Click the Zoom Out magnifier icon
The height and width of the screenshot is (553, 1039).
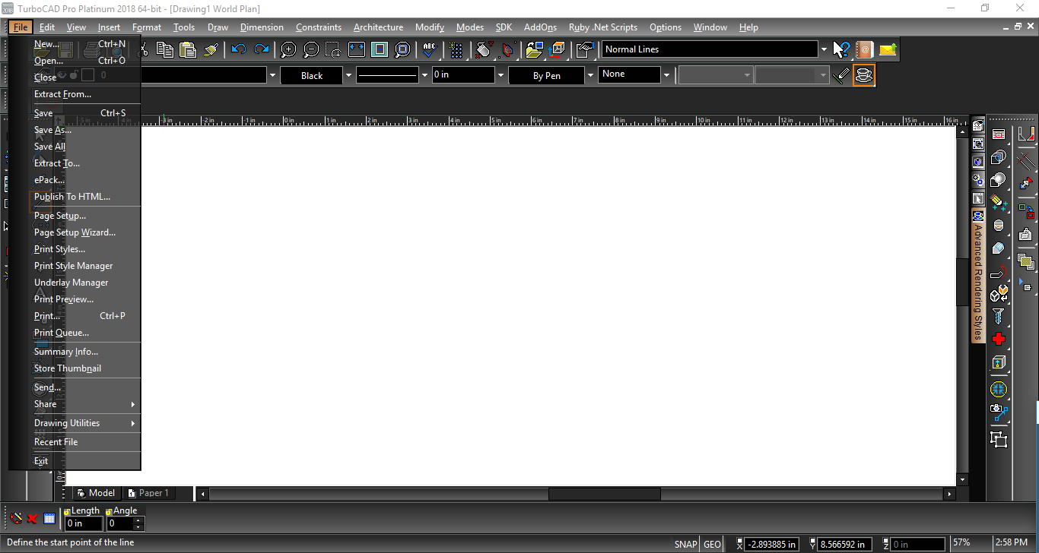(311, 49)
